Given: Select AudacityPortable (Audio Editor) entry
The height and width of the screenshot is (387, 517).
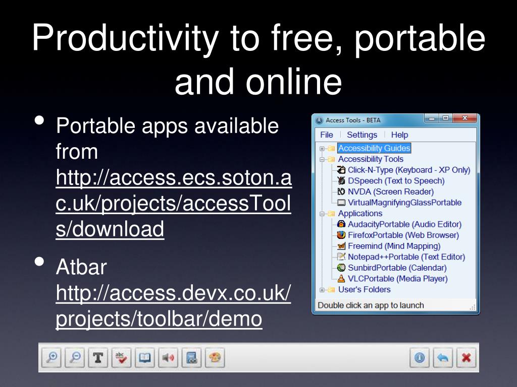Looking at the screenshot, I should 404,224.
